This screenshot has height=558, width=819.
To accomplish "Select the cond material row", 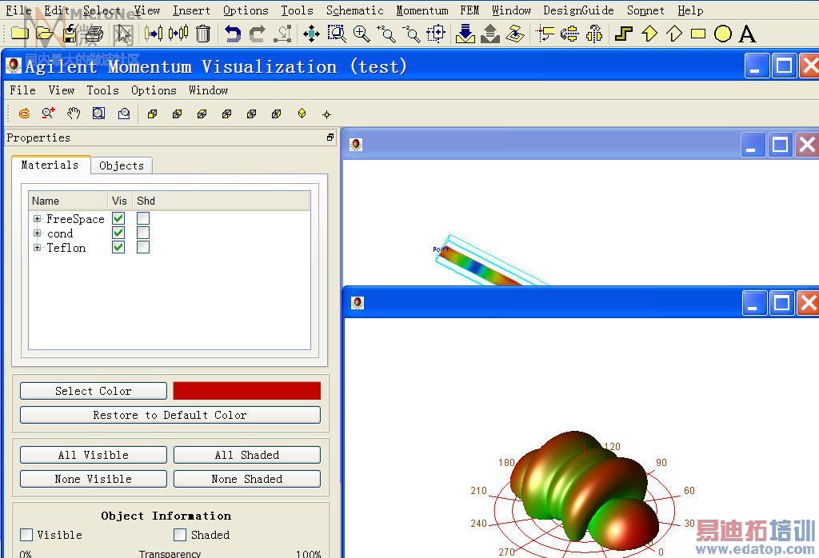I will (170, 233).
